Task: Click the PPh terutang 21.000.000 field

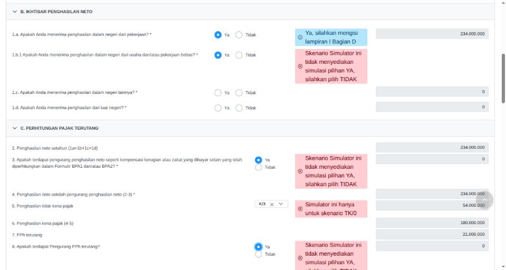Action: pyautogui.click(x=432, y=235)
